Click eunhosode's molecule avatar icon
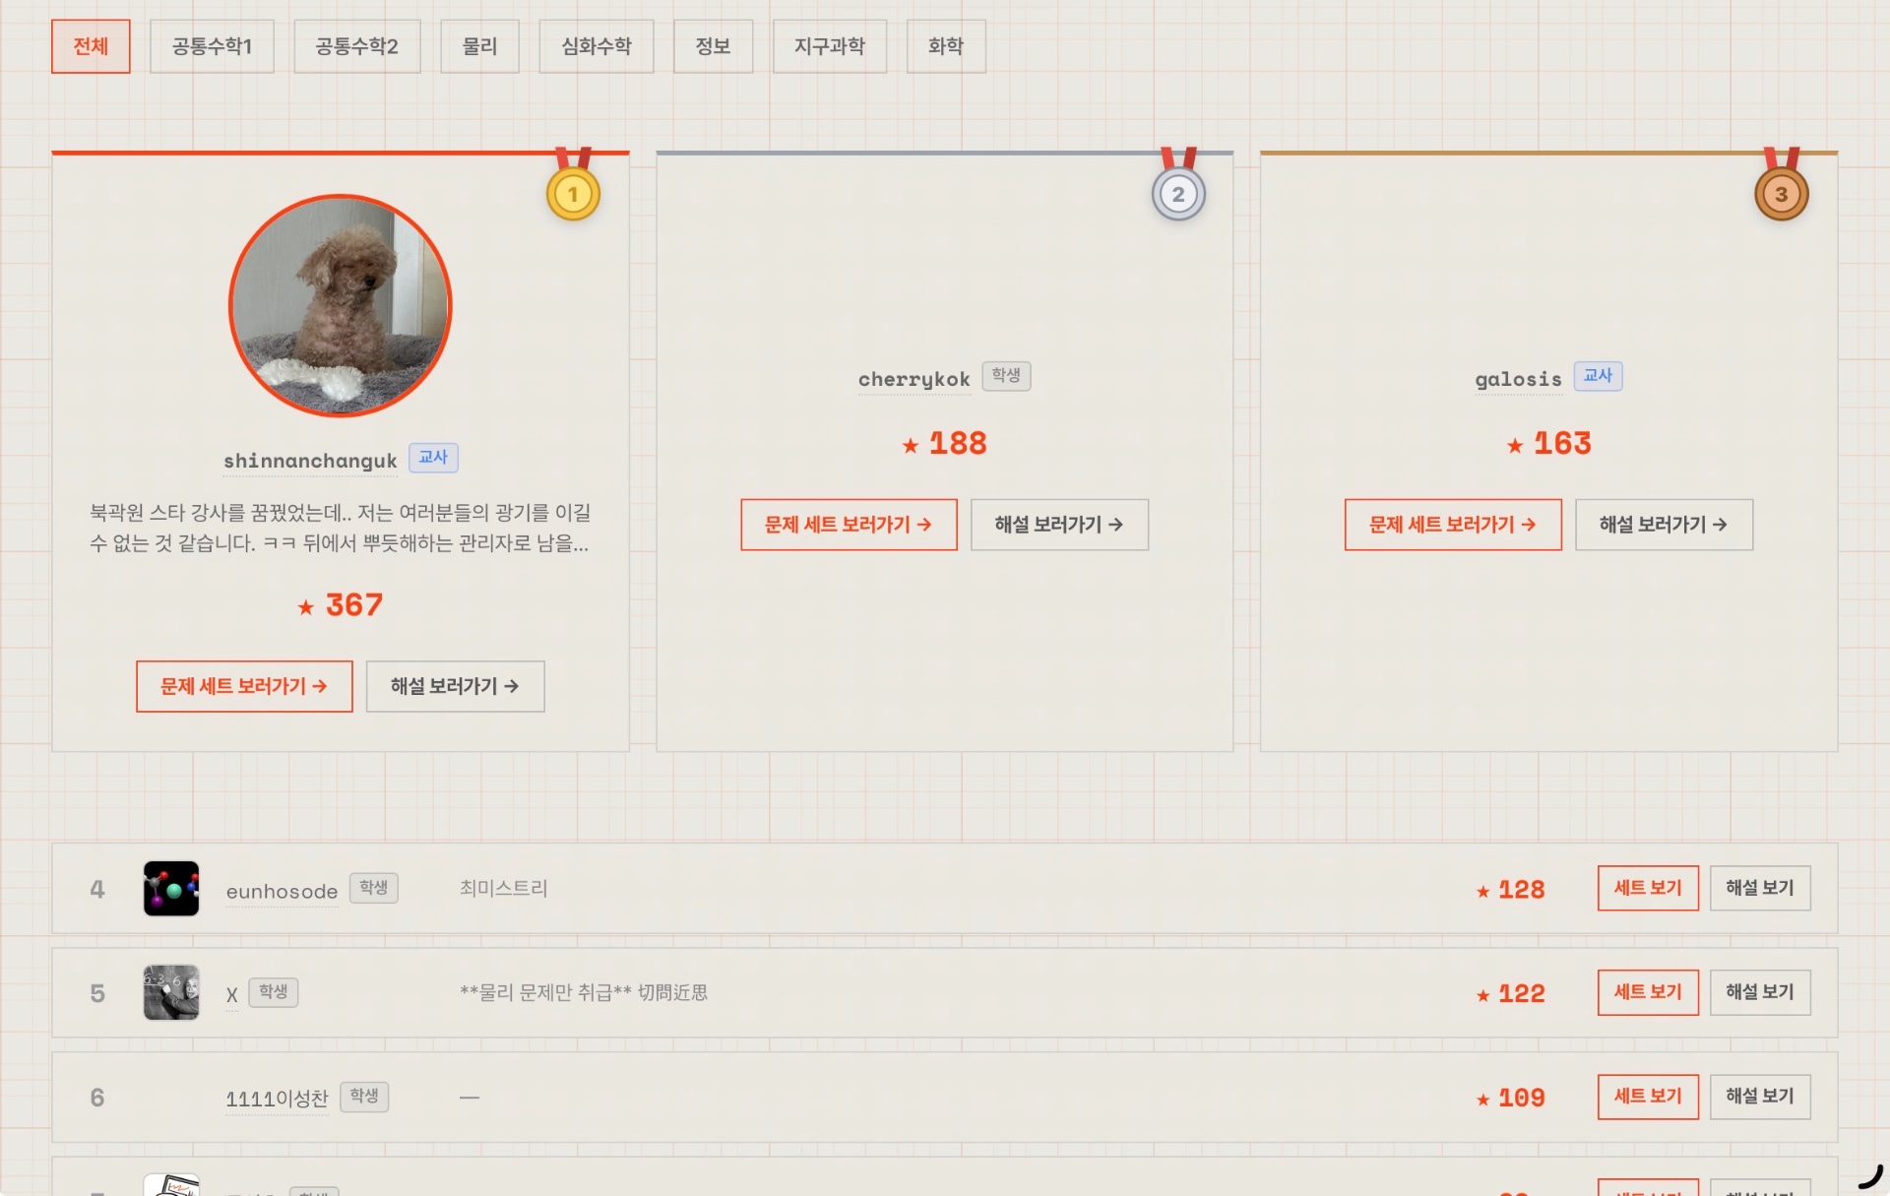1890x1196 pixels. coord(171,888)
